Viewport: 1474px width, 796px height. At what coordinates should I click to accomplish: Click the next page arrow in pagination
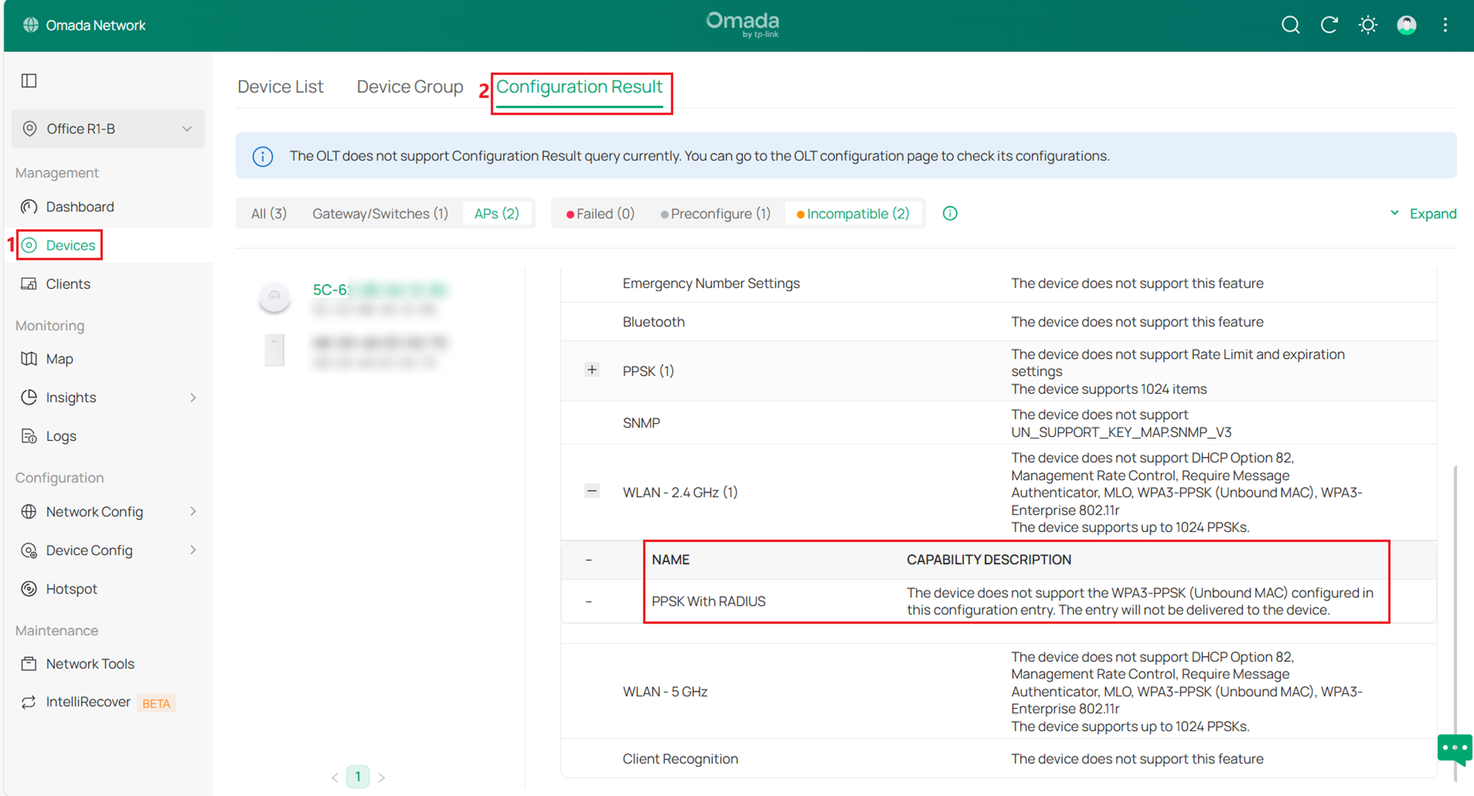click(381, 777)
